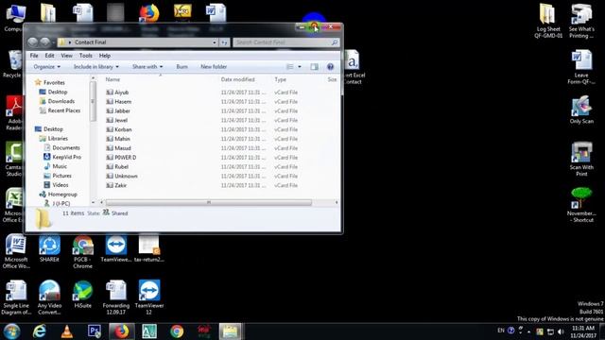Toggle the preview pane icon

pyautogui.click(x=315, y=67)
